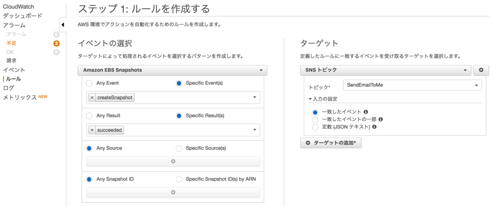Viewport: 493px width, 207px height.
Task: Add a source with the plus bar
Action: [x=173, y=161]
